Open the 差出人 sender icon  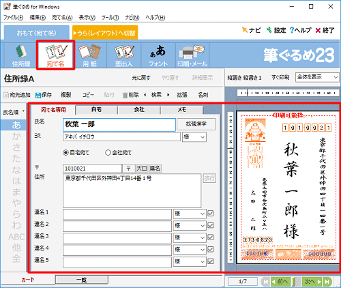124,55
